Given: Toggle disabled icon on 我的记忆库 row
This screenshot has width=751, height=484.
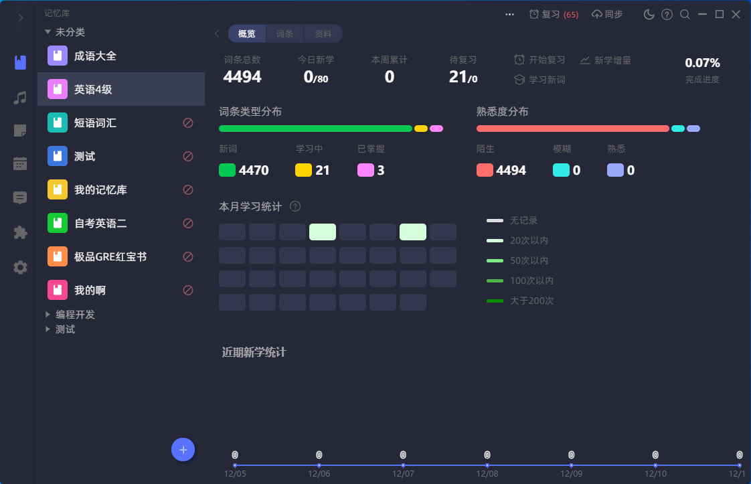Looking at the screenshot, I should (x=188, y=189).
